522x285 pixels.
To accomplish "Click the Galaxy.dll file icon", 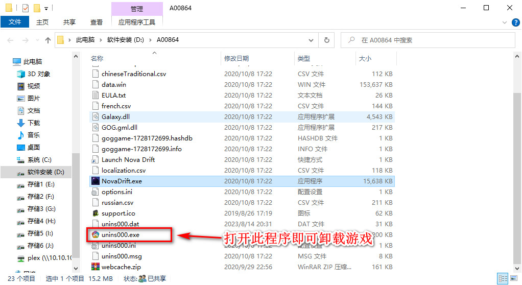I will click(96, 116).
